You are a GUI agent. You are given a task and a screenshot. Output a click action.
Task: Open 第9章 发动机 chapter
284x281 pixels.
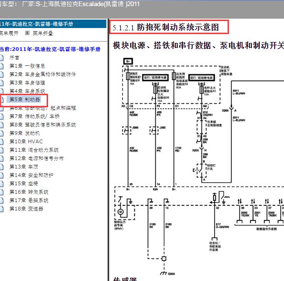tap(24, 133)
